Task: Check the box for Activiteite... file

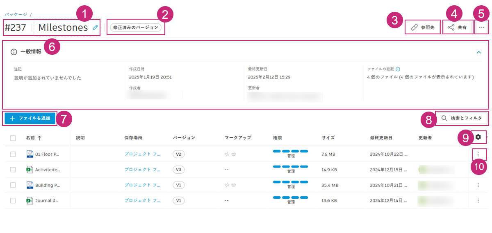Action: [13, 170]
